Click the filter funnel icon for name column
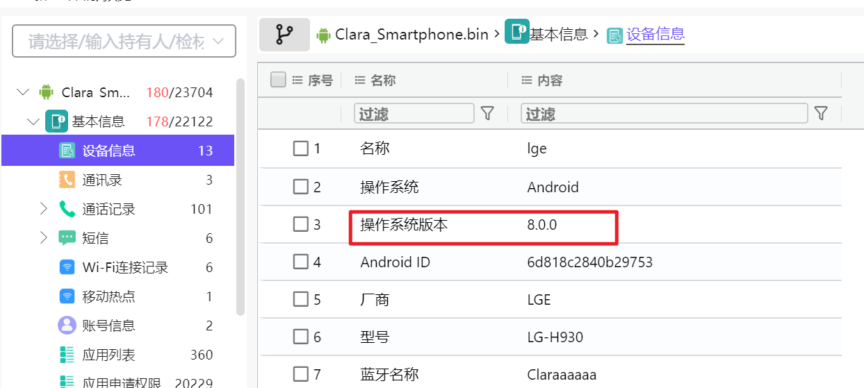The width and height of the screenshot is (864, 388). tap(487, 114)
